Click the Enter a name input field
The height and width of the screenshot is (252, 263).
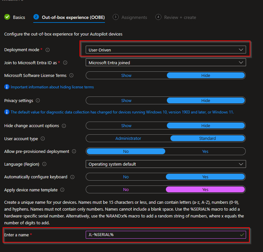click(163, 235)
